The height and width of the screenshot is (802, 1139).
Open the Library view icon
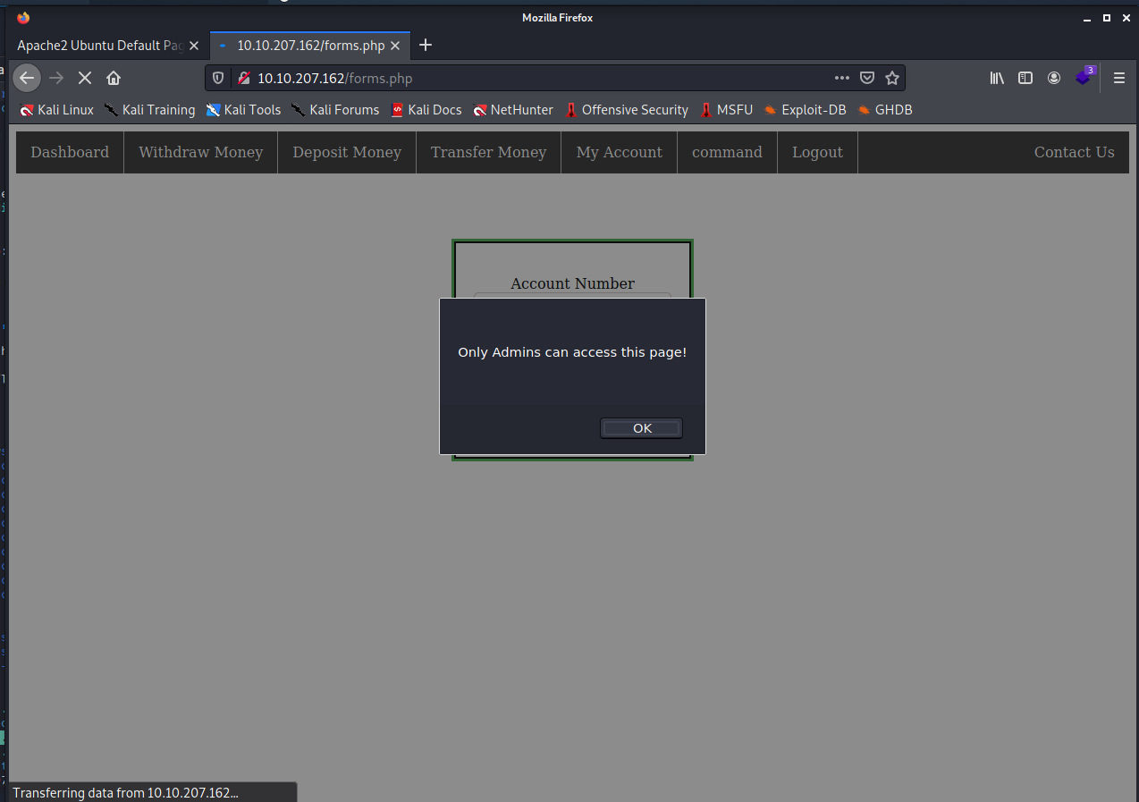click(x=997, y=78)
